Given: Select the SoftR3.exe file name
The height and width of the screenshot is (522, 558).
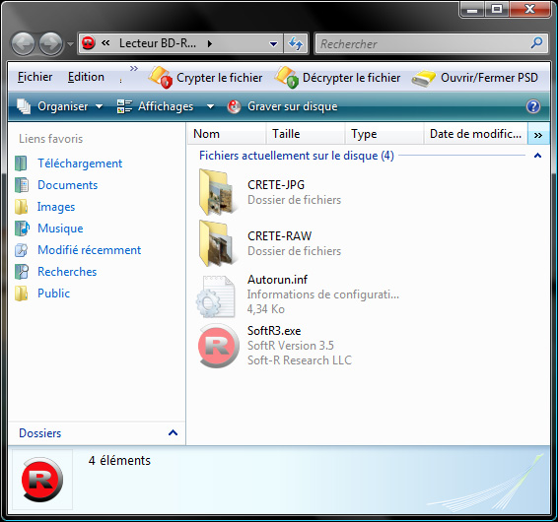Looking at the screenshot, I should tap(274, 331).
